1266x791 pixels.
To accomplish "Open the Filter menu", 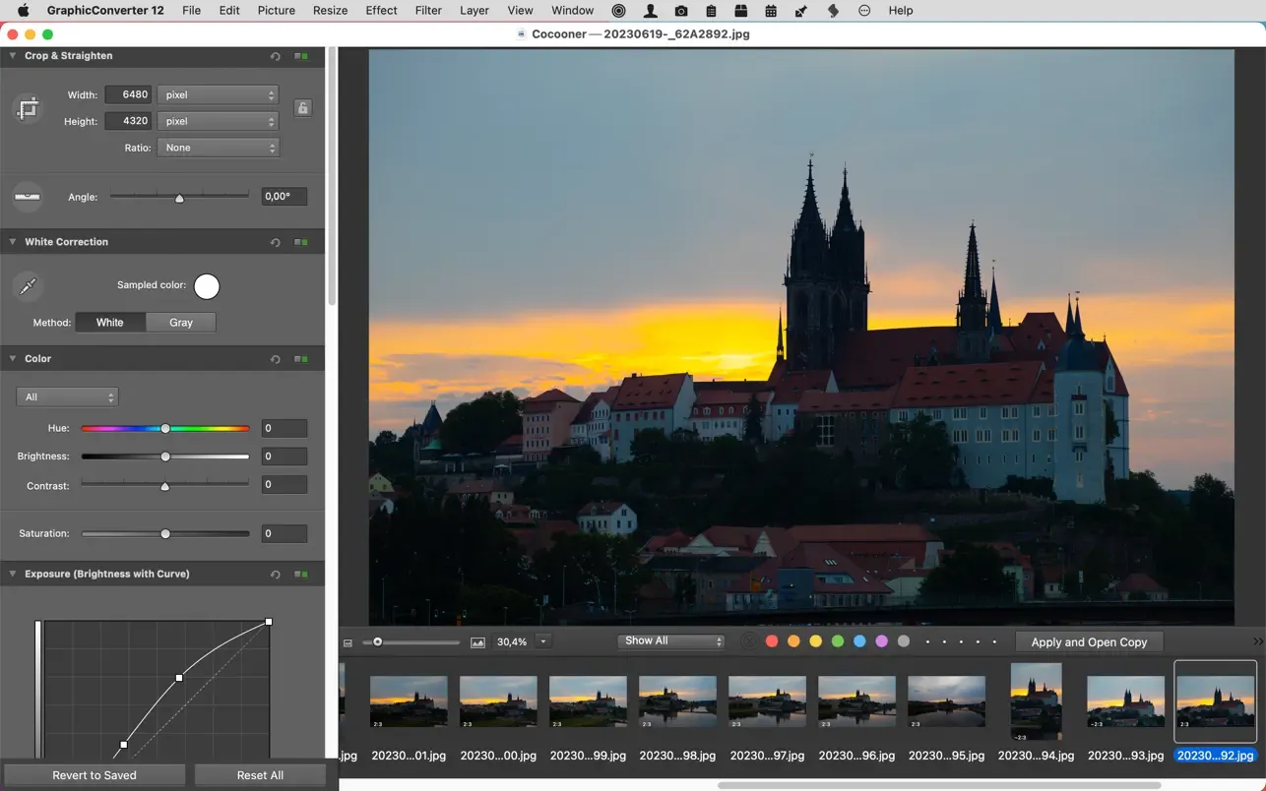I will coord(428,11).
